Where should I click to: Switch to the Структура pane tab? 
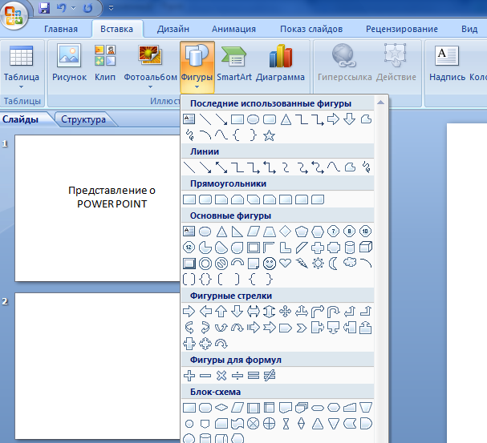coord(83,119)
